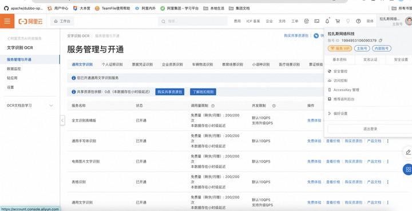Click 产品文档 for 表格识别

(x=374, y=182)
